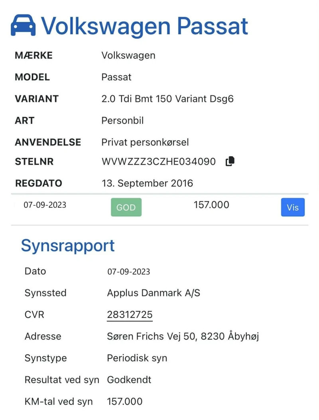Toggle the inspection result row from 07-09-2023
This screenshot has height=420, width=319.
[159, 207]
